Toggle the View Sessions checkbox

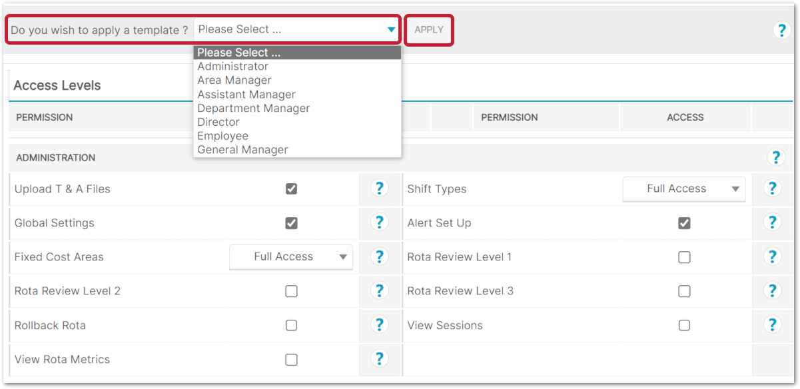click(684, 326)
